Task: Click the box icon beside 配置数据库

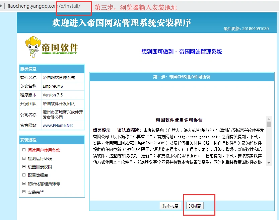Action: coord(24,175)
